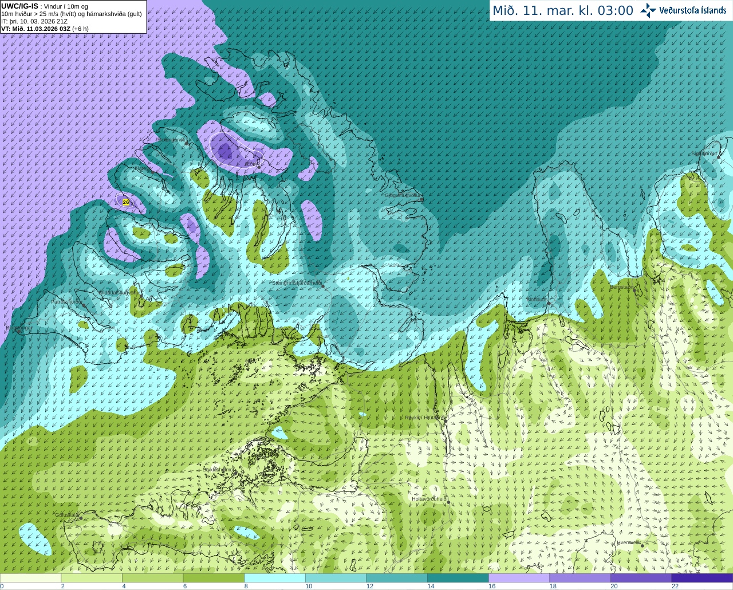Click the Æðey station label
This screenshot has height=590, width=733.
pyautogui.click(x=251, y=164)
